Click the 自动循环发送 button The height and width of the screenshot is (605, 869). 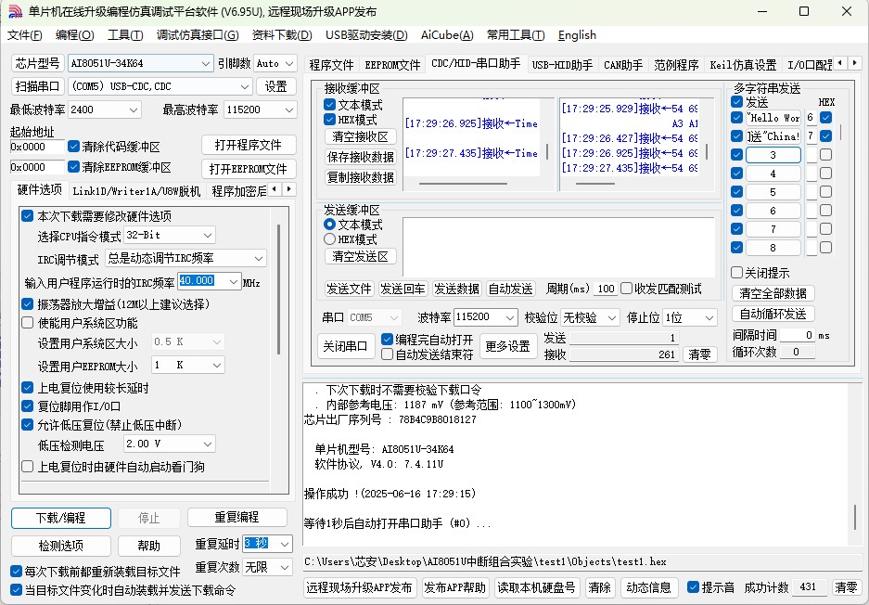[773, 314]
